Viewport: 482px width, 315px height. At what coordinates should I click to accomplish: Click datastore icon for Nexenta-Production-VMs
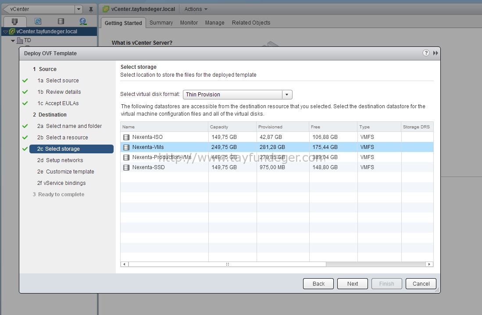(x=126, y=158)
